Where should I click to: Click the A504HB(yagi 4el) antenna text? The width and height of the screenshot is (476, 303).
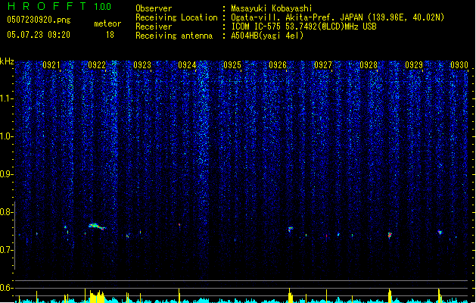(x=267, y=36)
